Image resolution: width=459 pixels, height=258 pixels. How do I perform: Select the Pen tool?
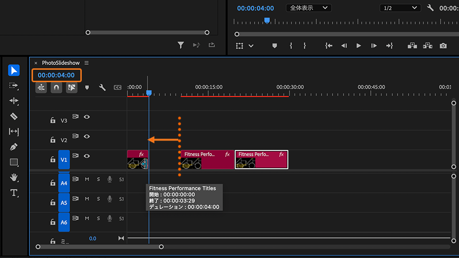(x=14, y=147)
